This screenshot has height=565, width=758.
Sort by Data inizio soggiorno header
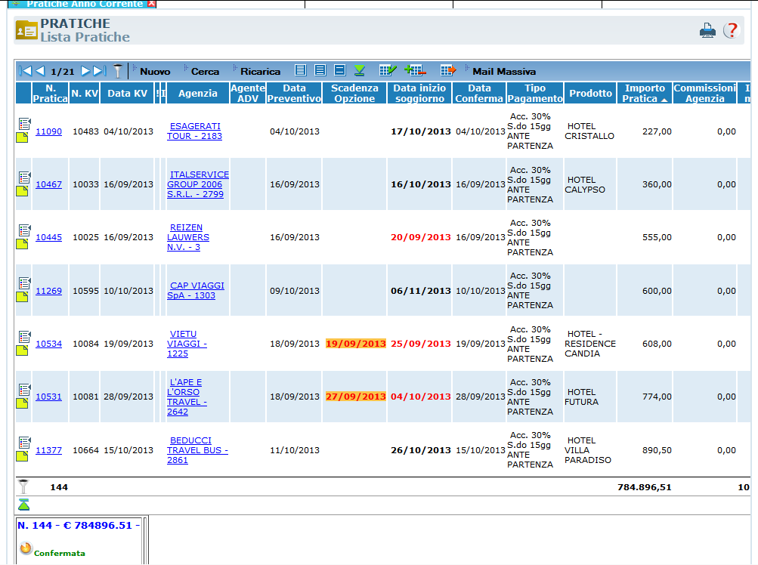click(419, 93)
